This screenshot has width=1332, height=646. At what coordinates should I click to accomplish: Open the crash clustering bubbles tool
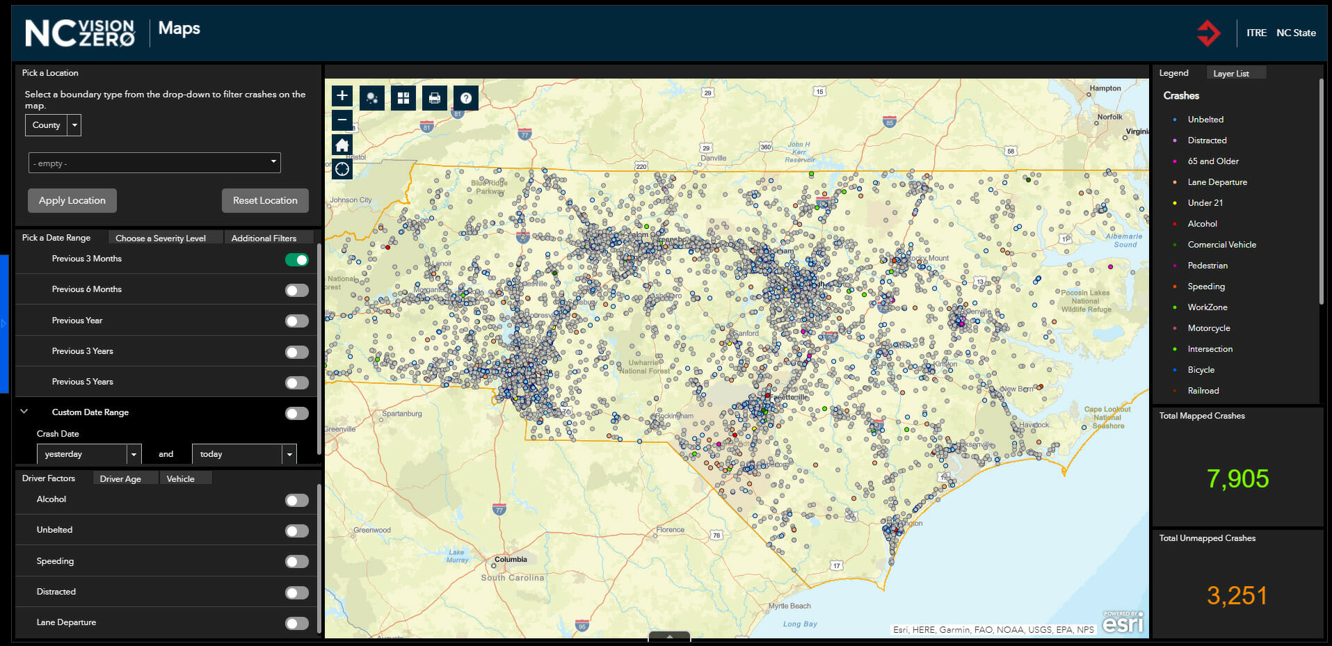pos(372,98)
